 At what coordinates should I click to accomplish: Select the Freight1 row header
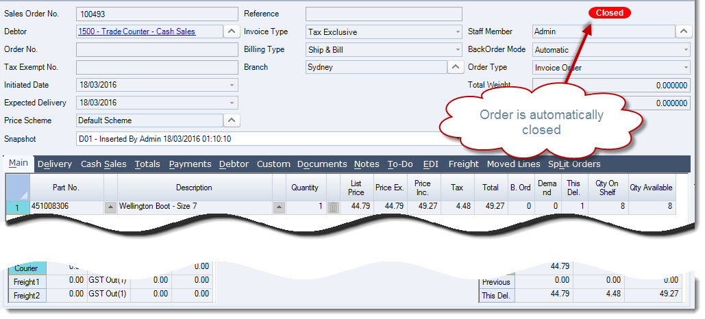click(27, 282)
